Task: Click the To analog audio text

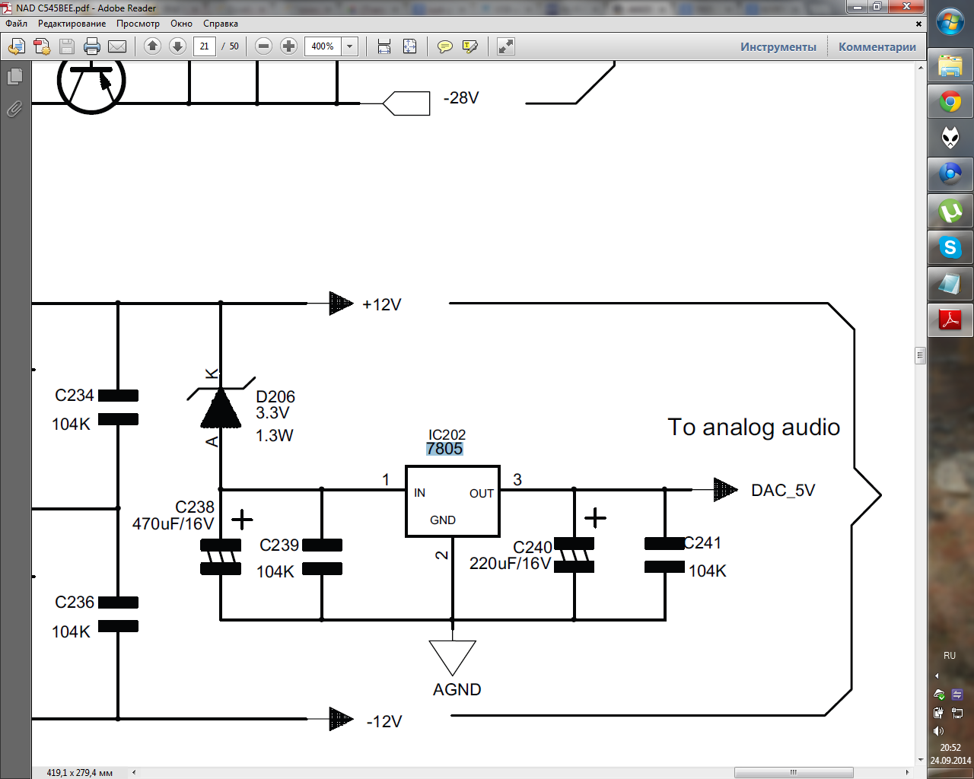Action: tap(754, 428)
